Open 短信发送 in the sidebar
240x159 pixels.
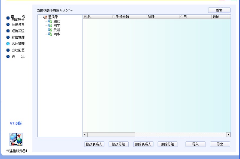click(x=18, y=31)
